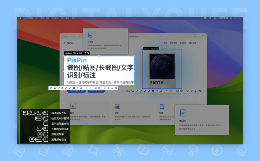This screenshot has height=161, width=260.
Task: Select numbered marker tool under PixPin headline selection
Action: pyautogui.click(x=62, y=88)
